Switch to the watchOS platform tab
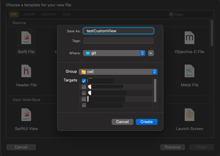The height and width of the screenshot is (156, 220). click(x=49, y=14)
